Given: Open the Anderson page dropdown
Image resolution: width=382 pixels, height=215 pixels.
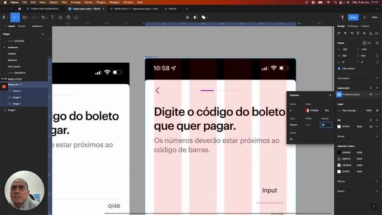Looking at the screenshot, I should point(38,26).
